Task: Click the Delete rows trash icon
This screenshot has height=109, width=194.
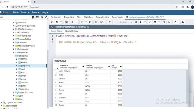Action: (96, 22)
